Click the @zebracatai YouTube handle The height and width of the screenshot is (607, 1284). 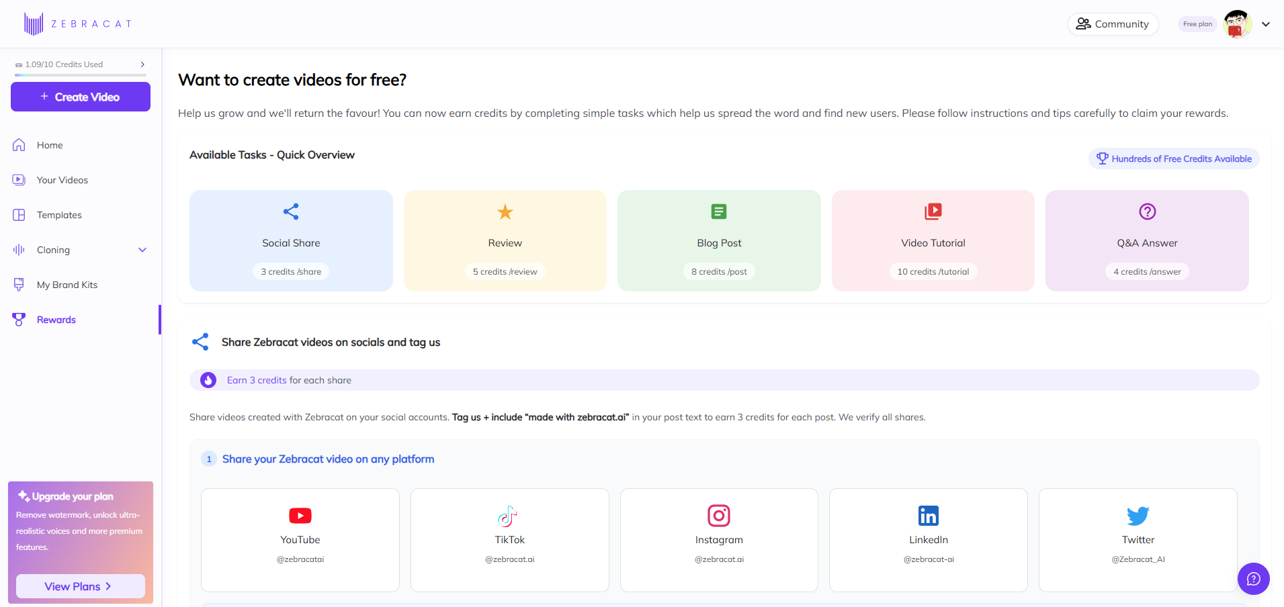point(300,559)
